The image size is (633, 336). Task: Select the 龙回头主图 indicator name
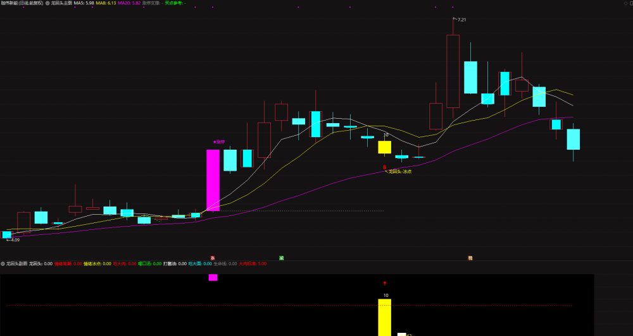coord(61,3)
